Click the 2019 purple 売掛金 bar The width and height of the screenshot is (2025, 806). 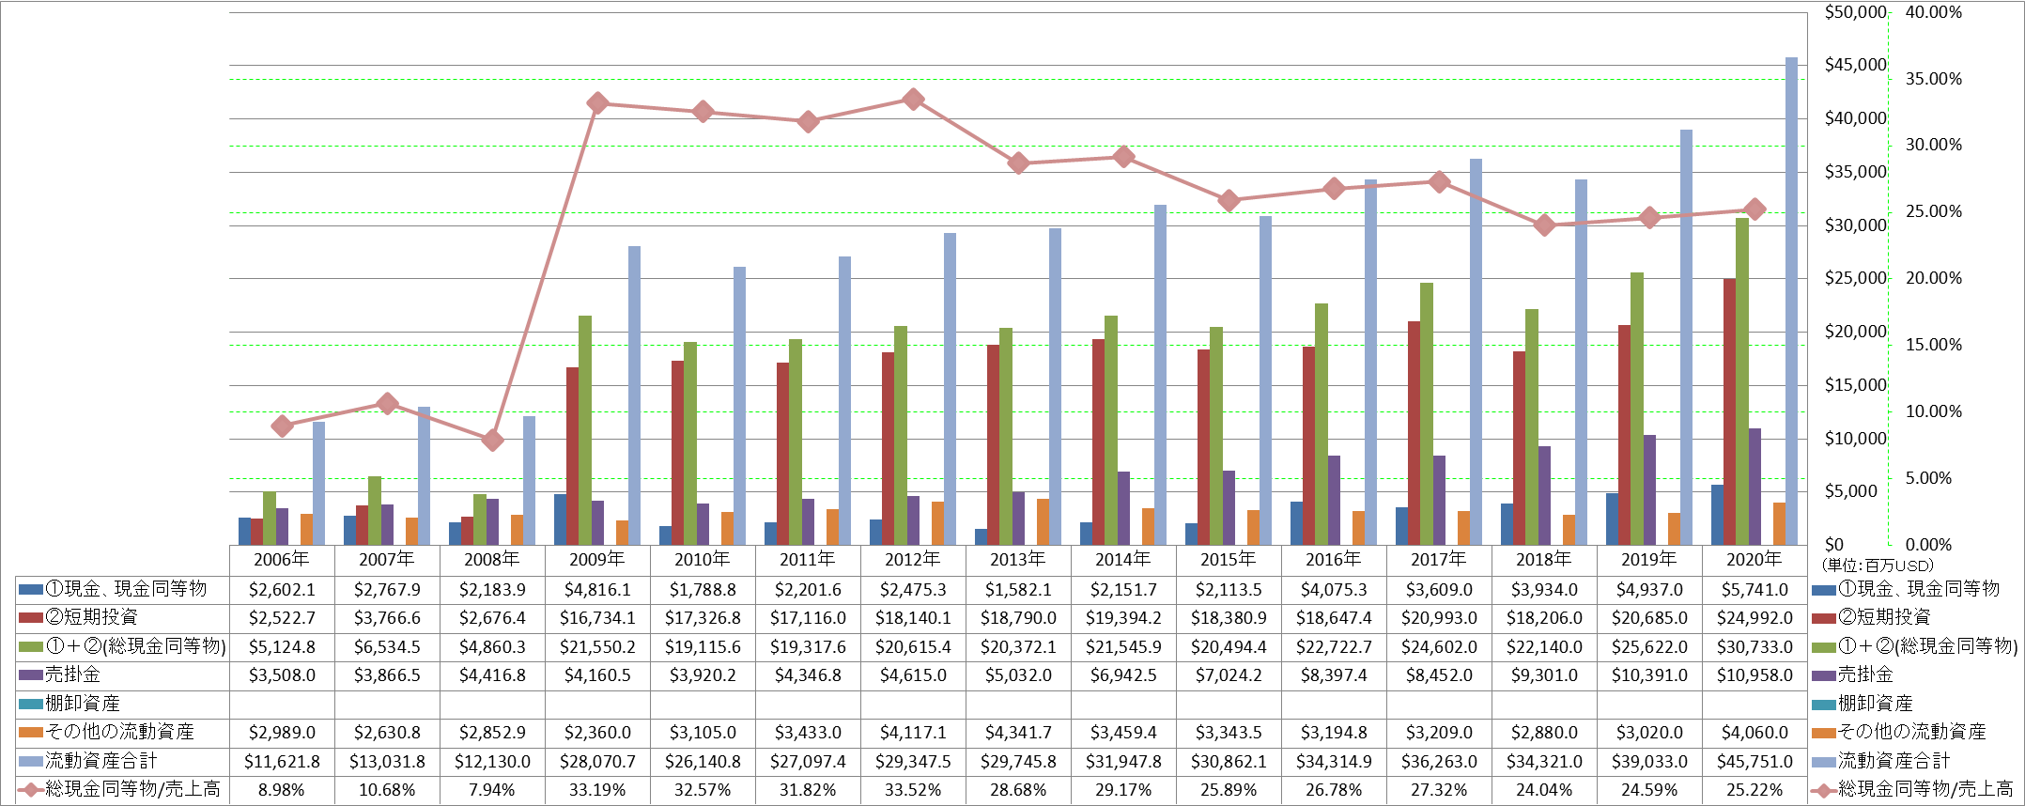1649,490
